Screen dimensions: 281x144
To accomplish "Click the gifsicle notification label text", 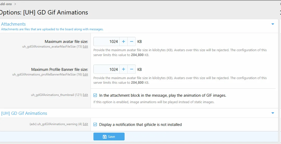I will click(x=140, y=125).
